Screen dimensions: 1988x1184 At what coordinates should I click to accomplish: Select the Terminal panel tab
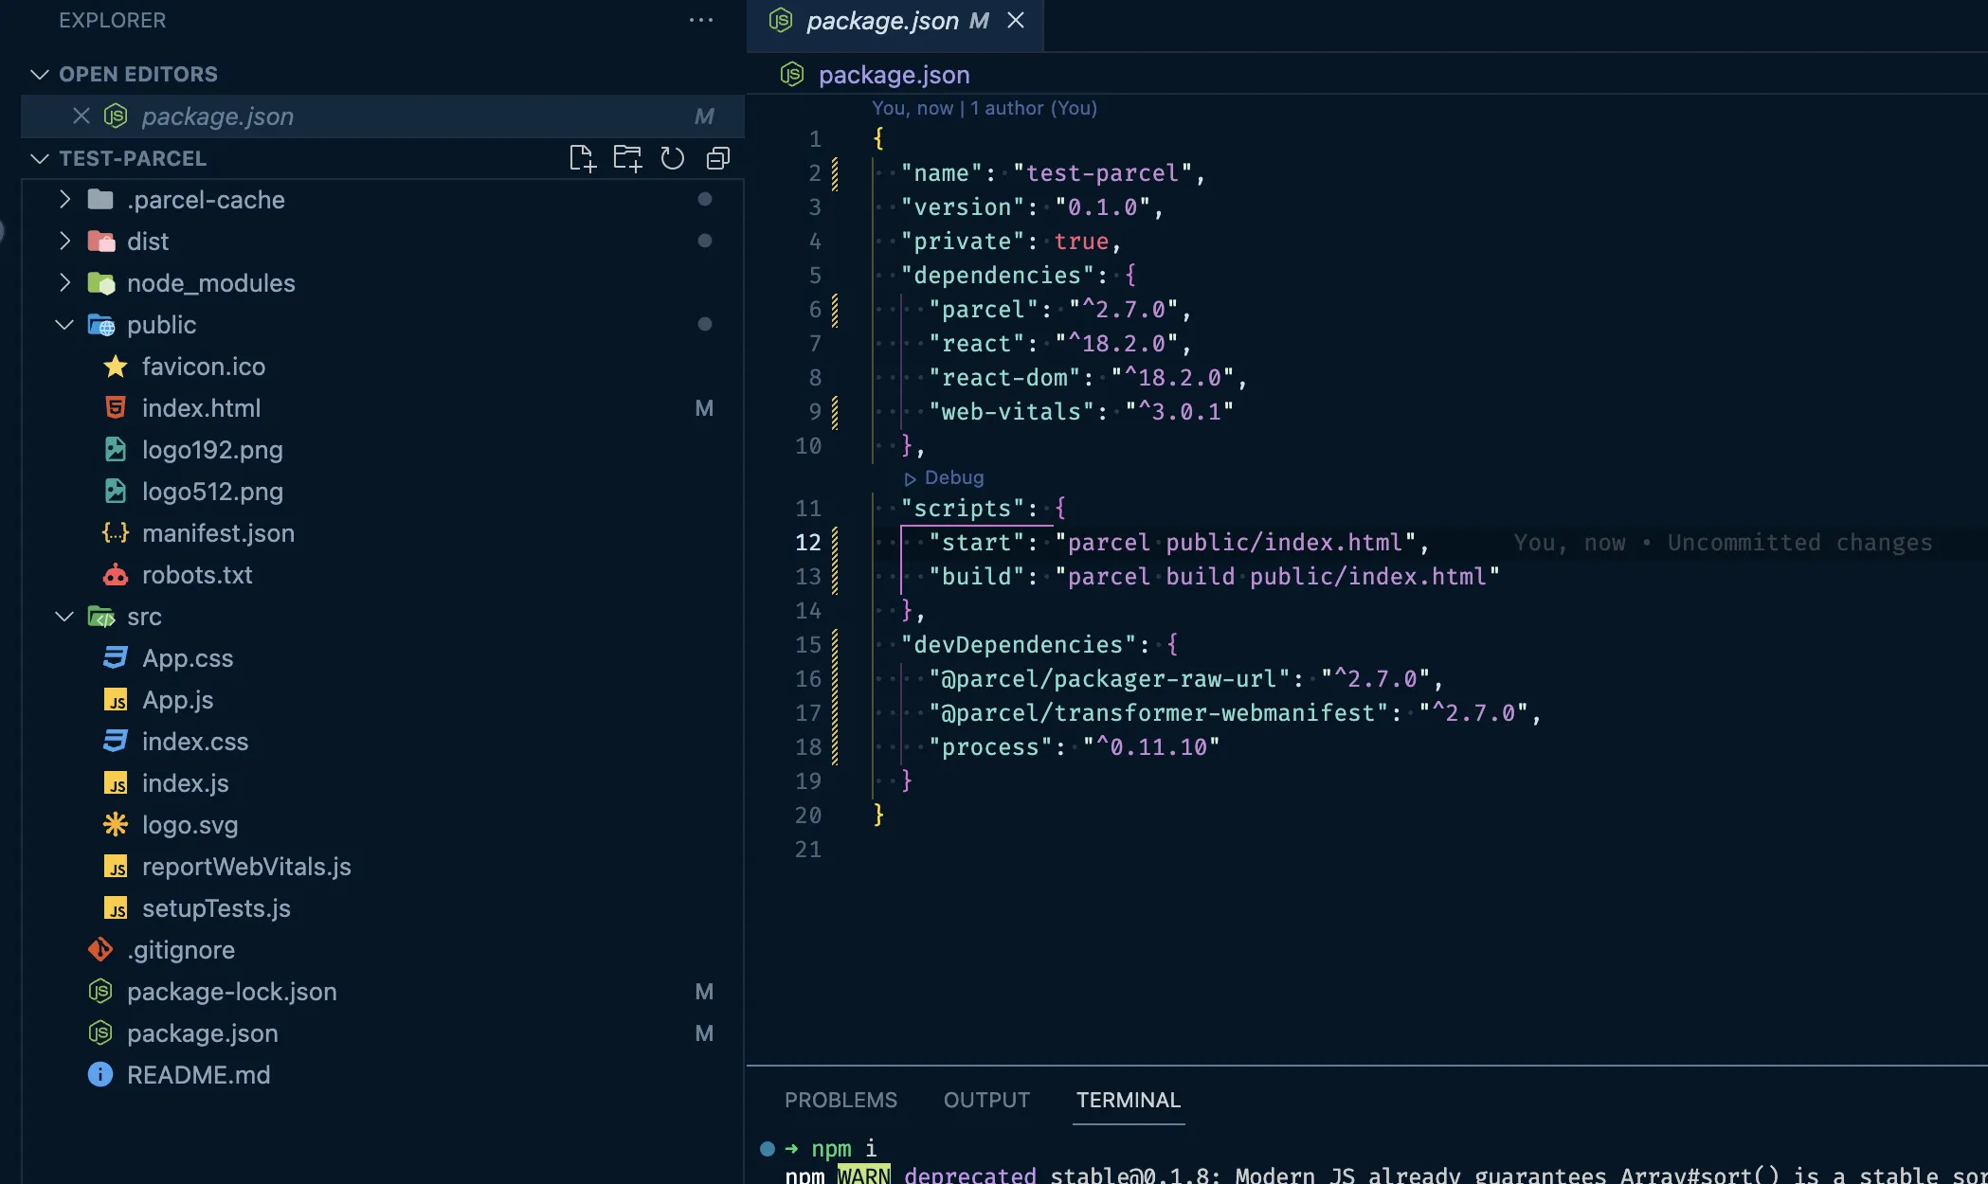[1129, 1101]
